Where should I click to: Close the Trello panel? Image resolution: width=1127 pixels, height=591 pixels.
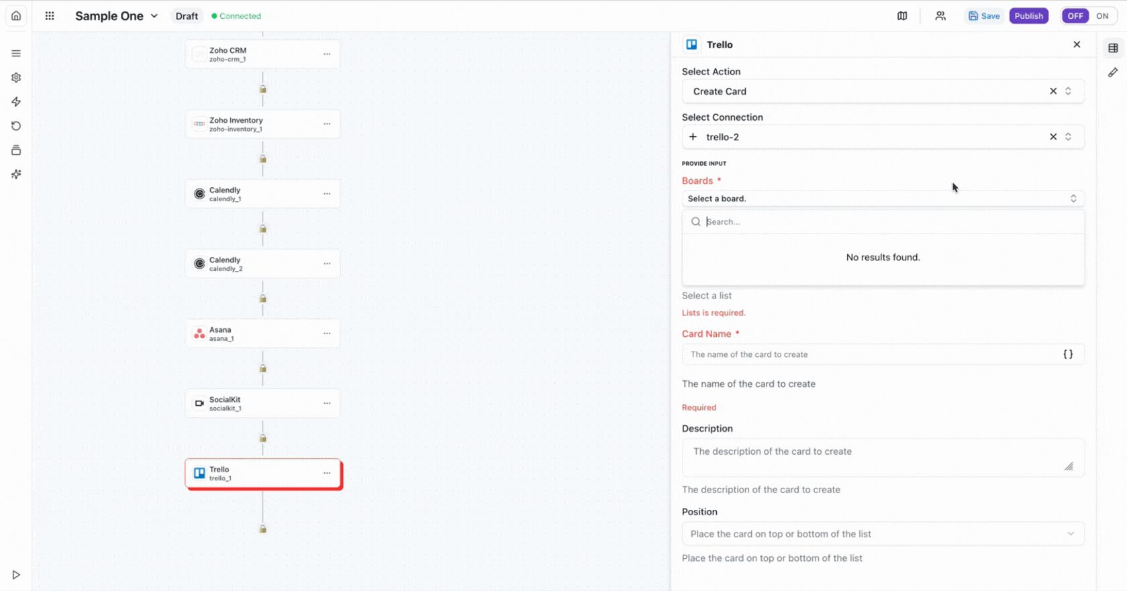[x=1077, y=44]
